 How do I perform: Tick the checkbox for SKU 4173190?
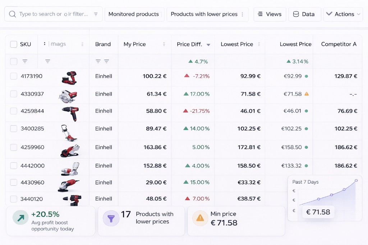(14, 76)
